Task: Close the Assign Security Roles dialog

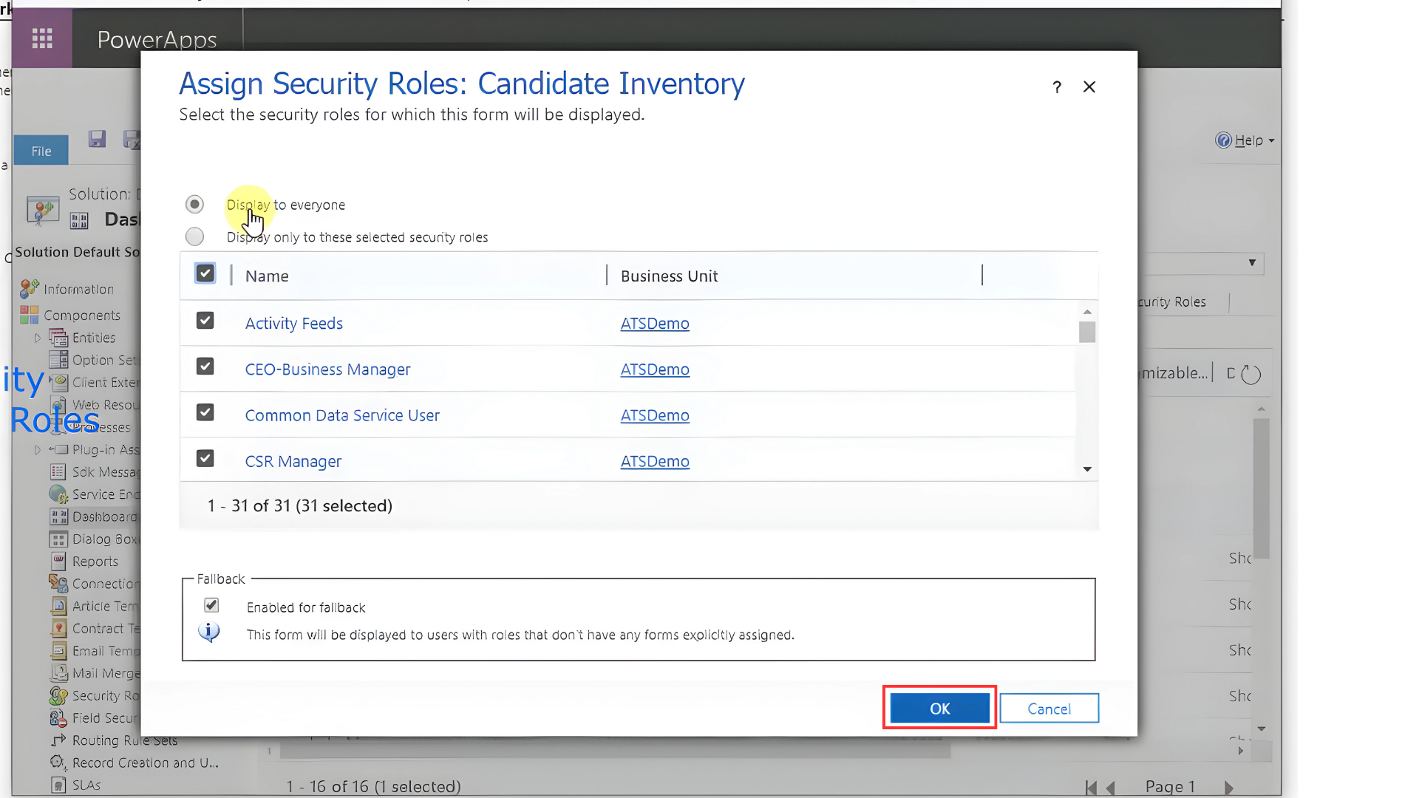Action: point(1089,87)
